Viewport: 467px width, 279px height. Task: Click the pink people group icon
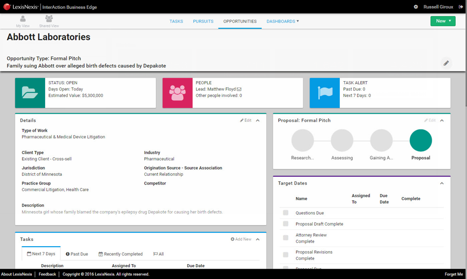pyautogui.click(x=178, y=92)
